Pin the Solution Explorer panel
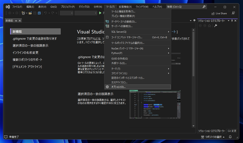Viewport: 243px width, 143px height. (232, 21)
